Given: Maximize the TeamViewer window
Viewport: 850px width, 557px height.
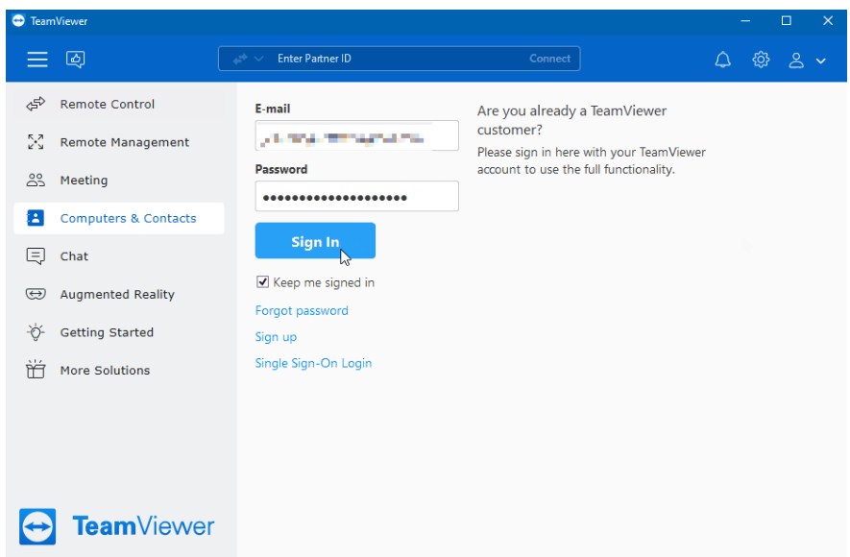Looking at the screenshot, I should click(x=786, y=20).
